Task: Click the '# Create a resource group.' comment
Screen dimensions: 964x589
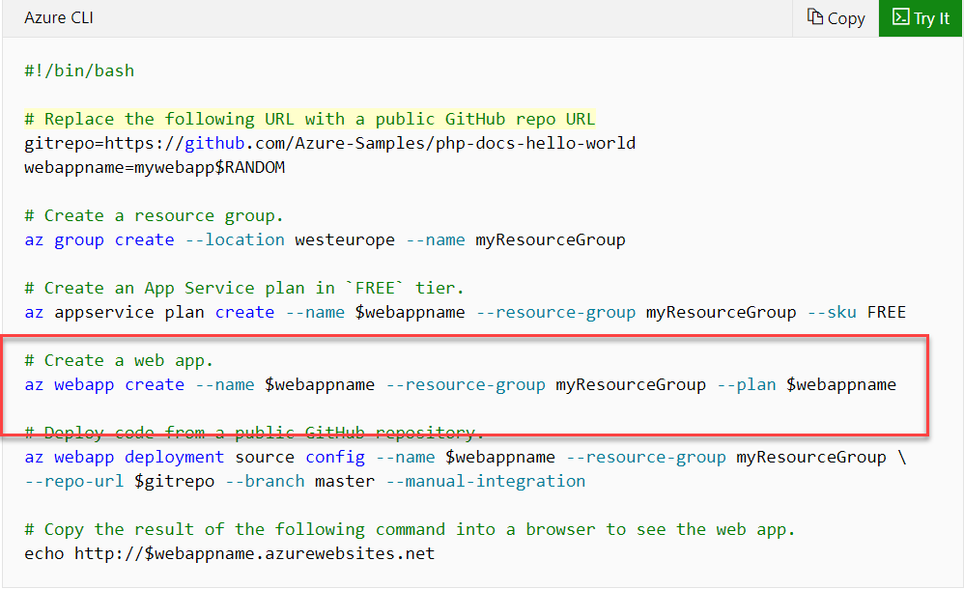Action: [x=154, y=215]
